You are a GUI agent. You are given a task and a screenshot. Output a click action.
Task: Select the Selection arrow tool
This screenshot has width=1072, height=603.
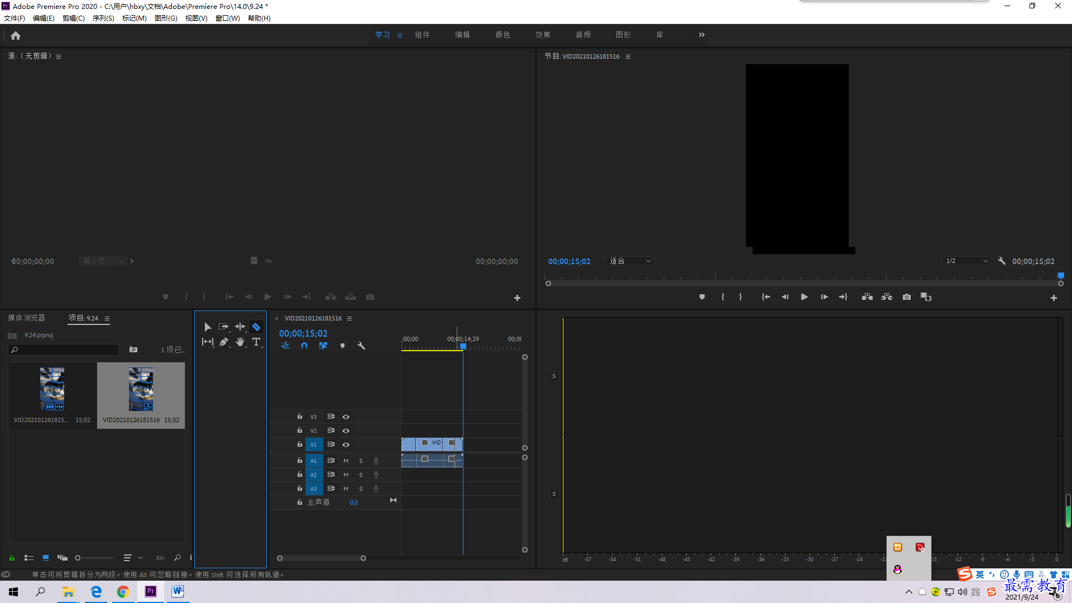pos(207,327)
